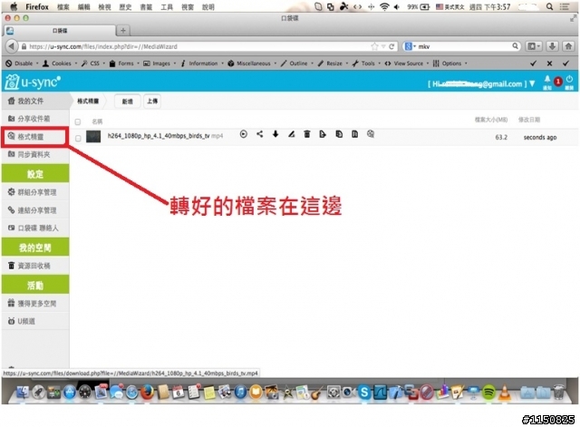Click the u-sync logo
580x427 pixels.
coord(33,82)
